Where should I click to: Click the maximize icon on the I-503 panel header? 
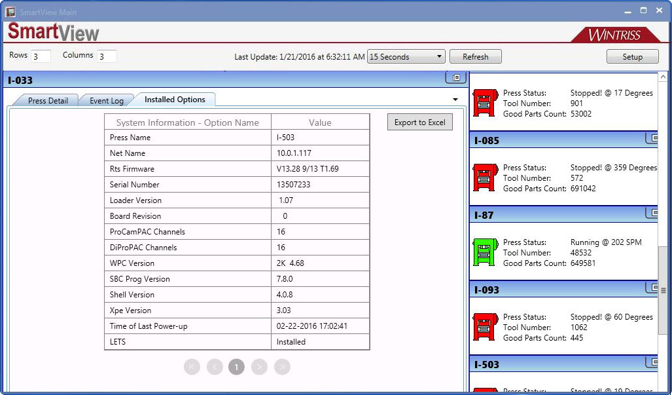[653, 362]
